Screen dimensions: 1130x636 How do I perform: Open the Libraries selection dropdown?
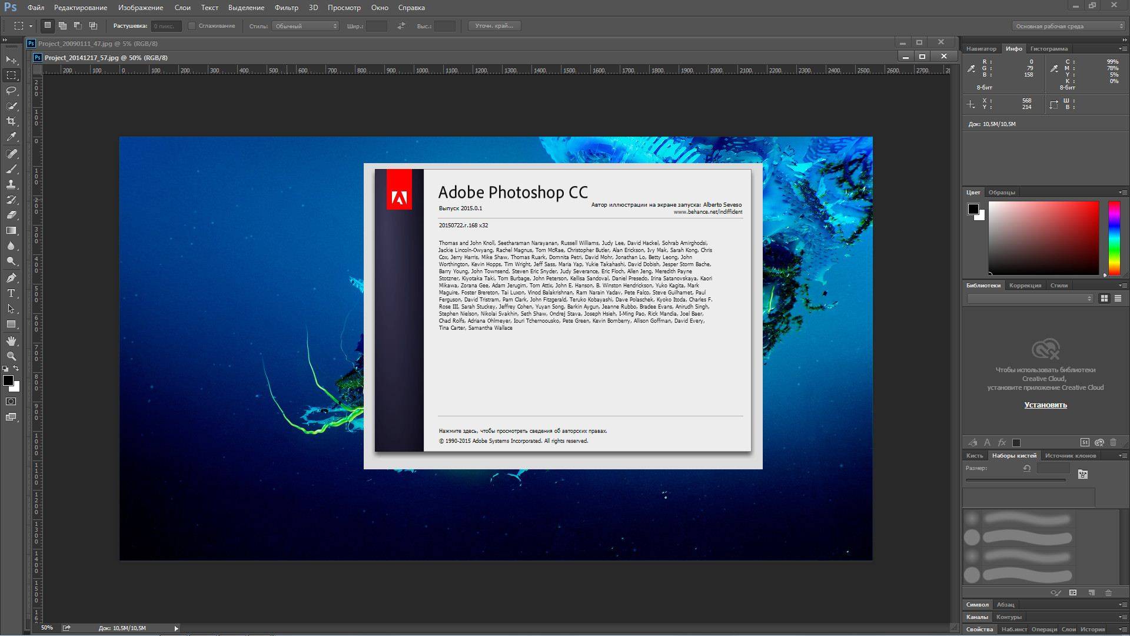(1030, 299)
